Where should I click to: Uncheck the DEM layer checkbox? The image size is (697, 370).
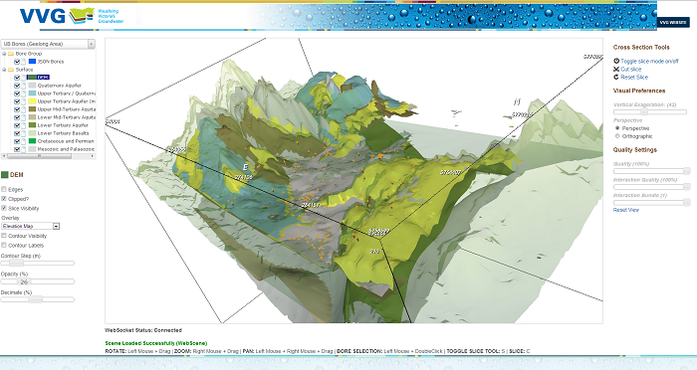[17, 78]
